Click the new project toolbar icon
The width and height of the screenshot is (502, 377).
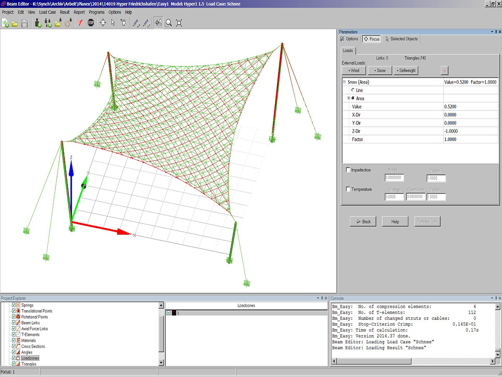click(5, 23)
